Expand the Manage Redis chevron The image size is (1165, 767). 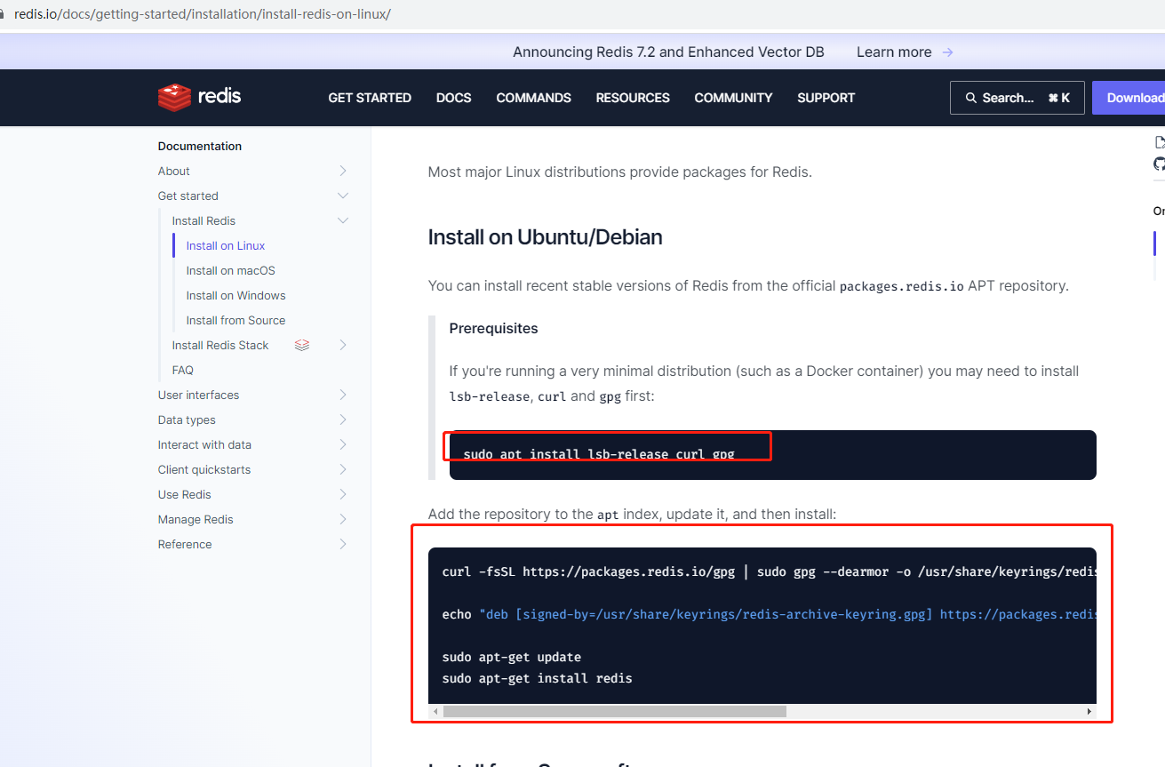point(343,519)
